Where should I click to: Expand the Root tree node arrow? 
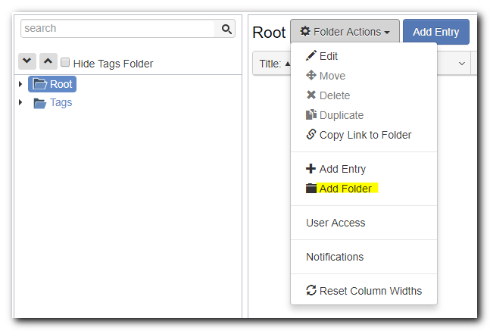point(20,84)
